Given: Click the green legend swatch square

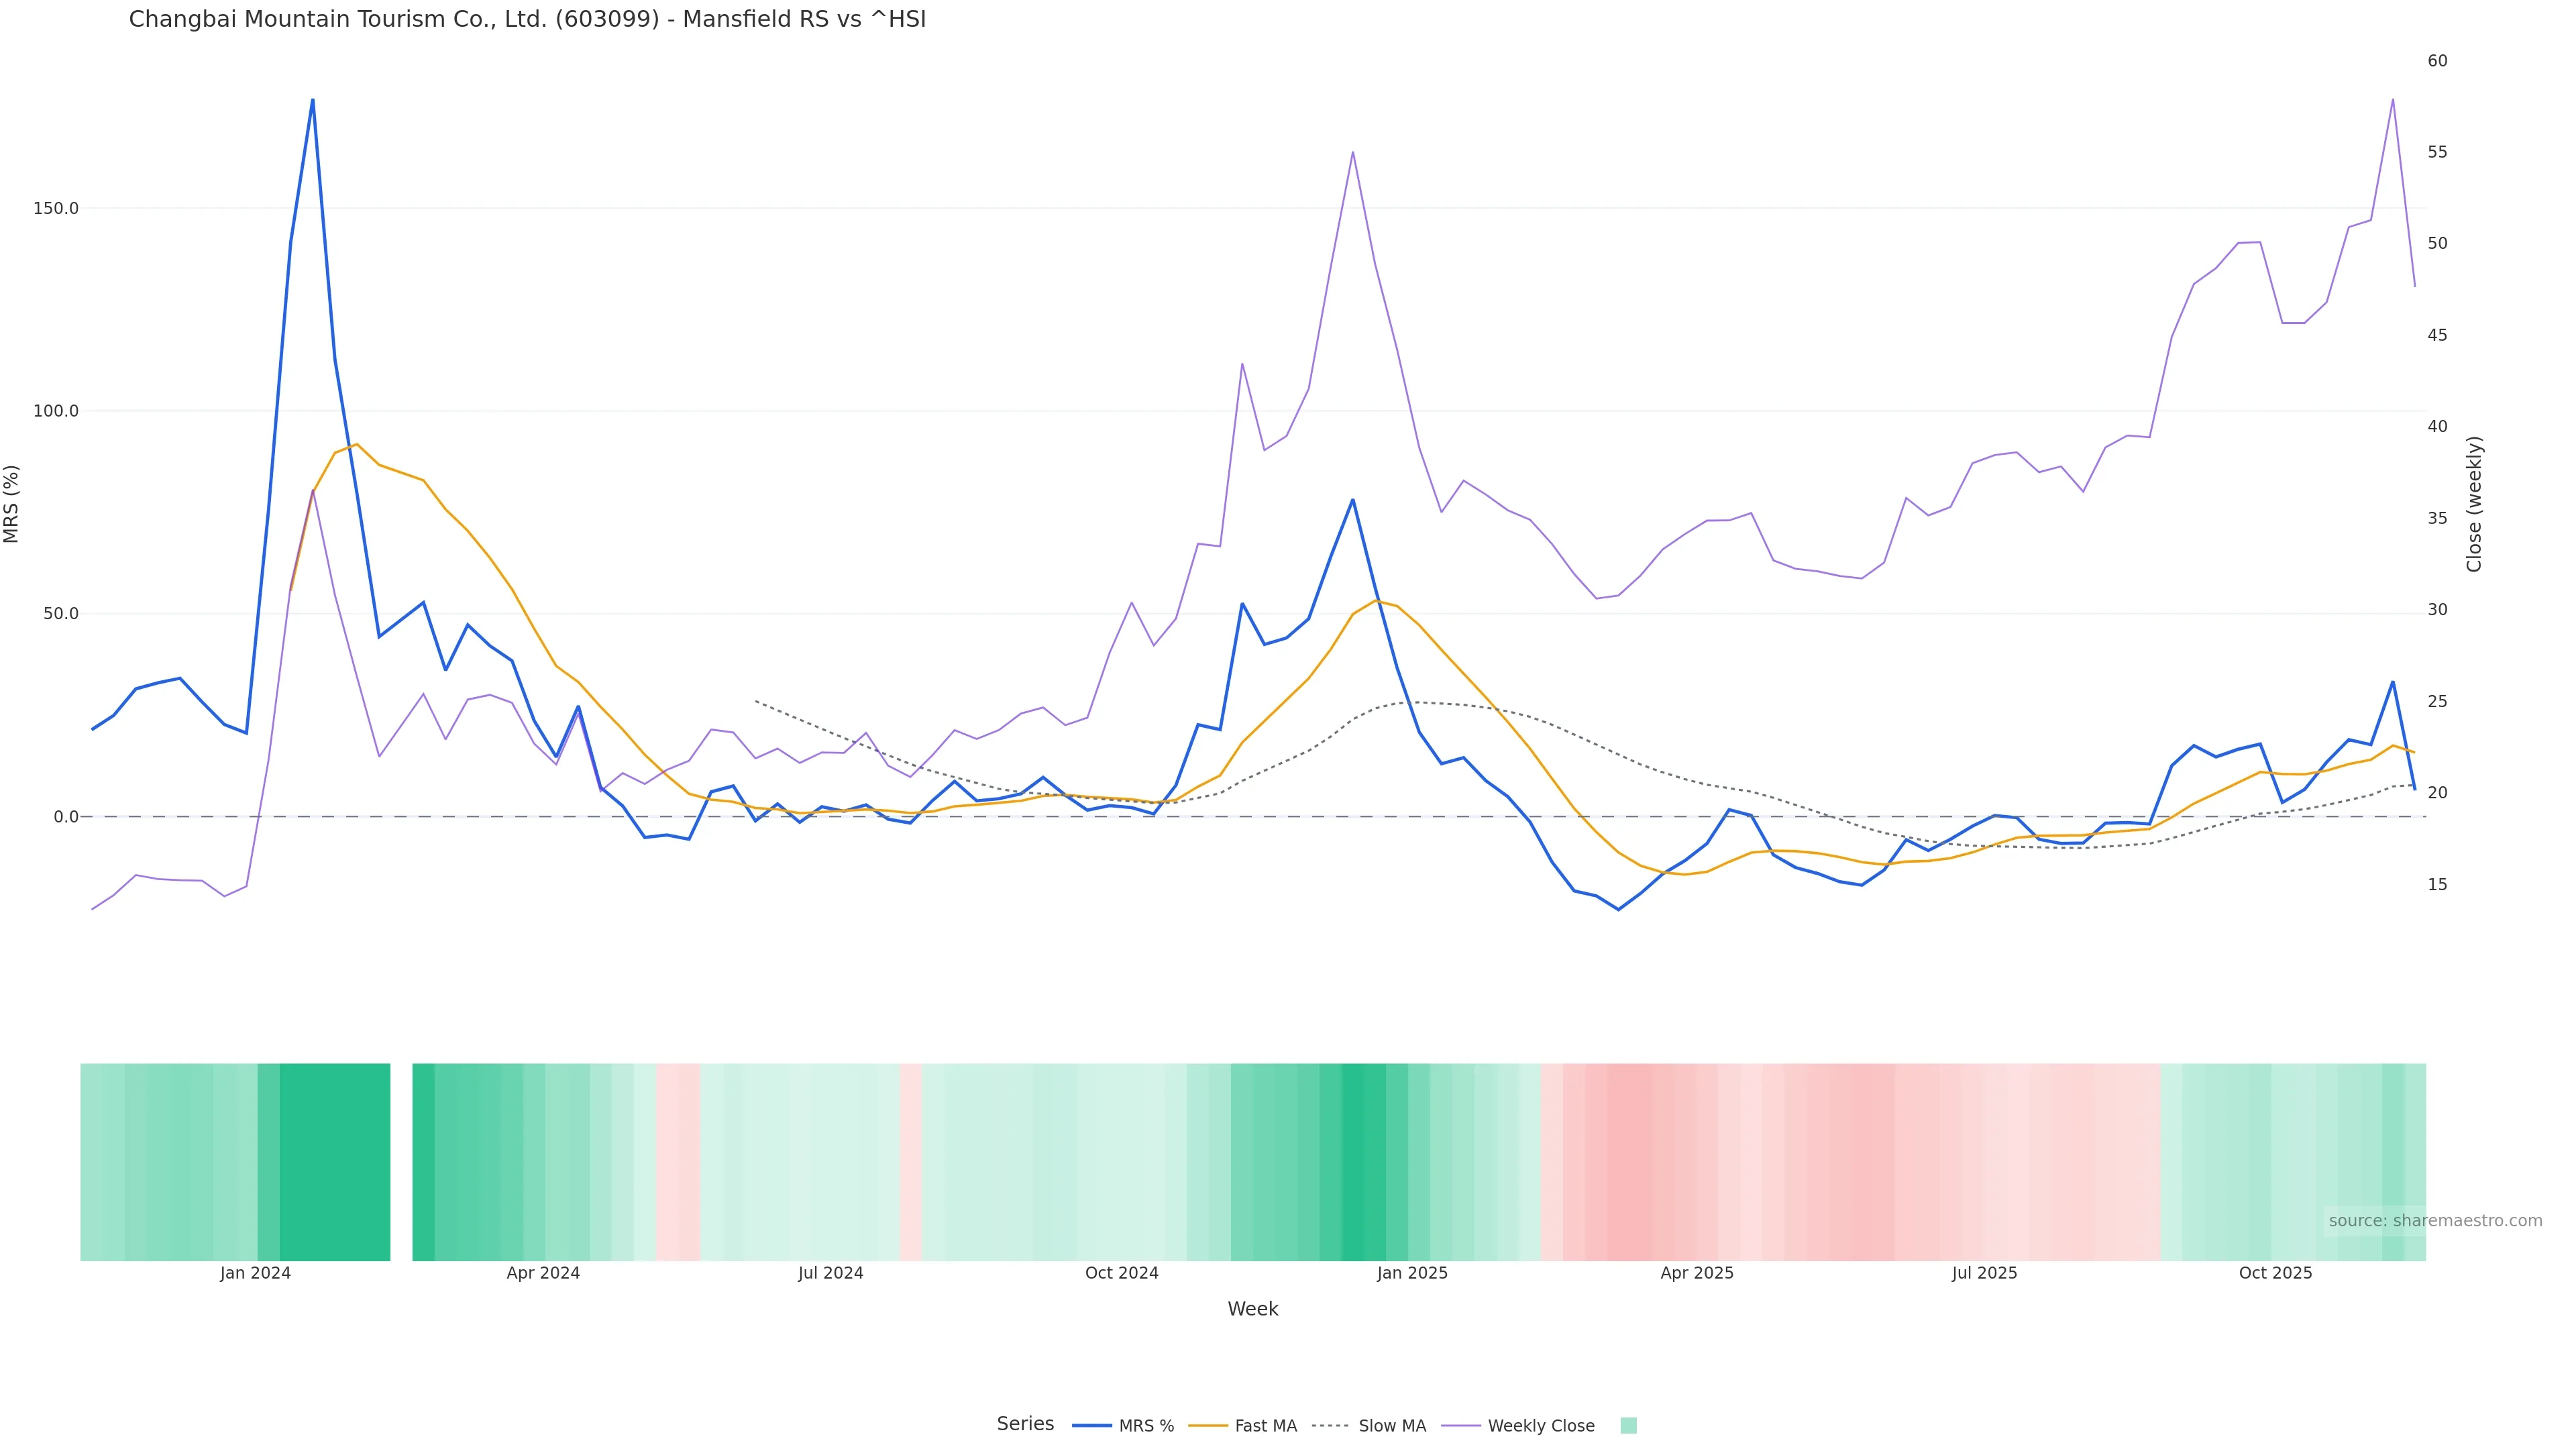Looking at the screenshot, I should (x=1628, y=1426).
